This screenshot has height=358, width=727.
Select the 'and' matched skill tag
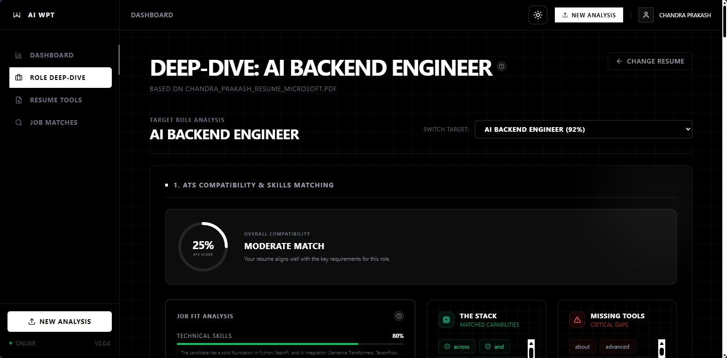[494, 346]
